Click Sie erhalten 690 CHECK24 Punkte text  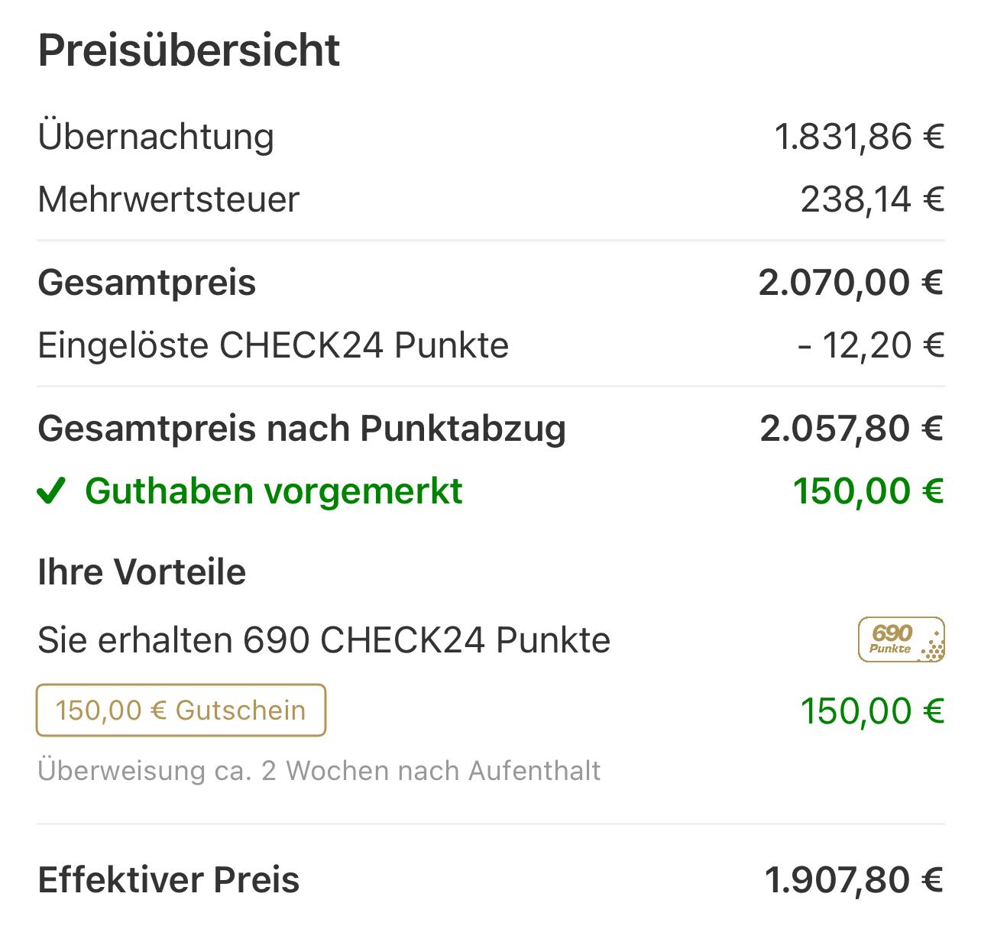(324, 640)
